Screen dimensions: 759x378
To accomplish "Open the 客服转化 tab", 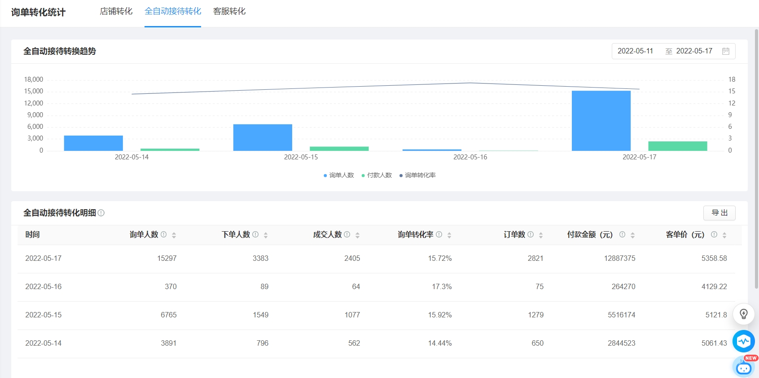I will pyautogui.click(x=229, y=11).
